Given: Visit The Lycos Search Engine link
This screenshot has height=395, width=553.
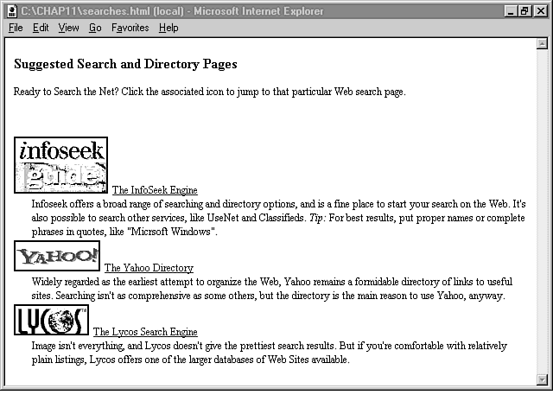Looking at the screenshot, I should click(145, 332).
